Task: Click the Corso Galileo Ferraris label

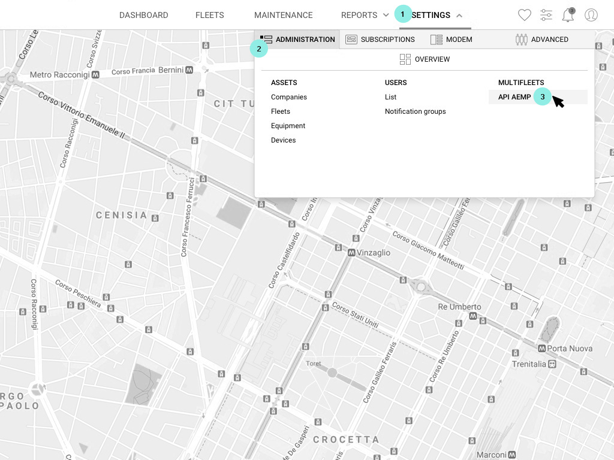Action: [x=380, y=372]
